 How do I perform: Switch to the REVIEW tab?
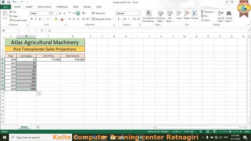click(87, 7)
